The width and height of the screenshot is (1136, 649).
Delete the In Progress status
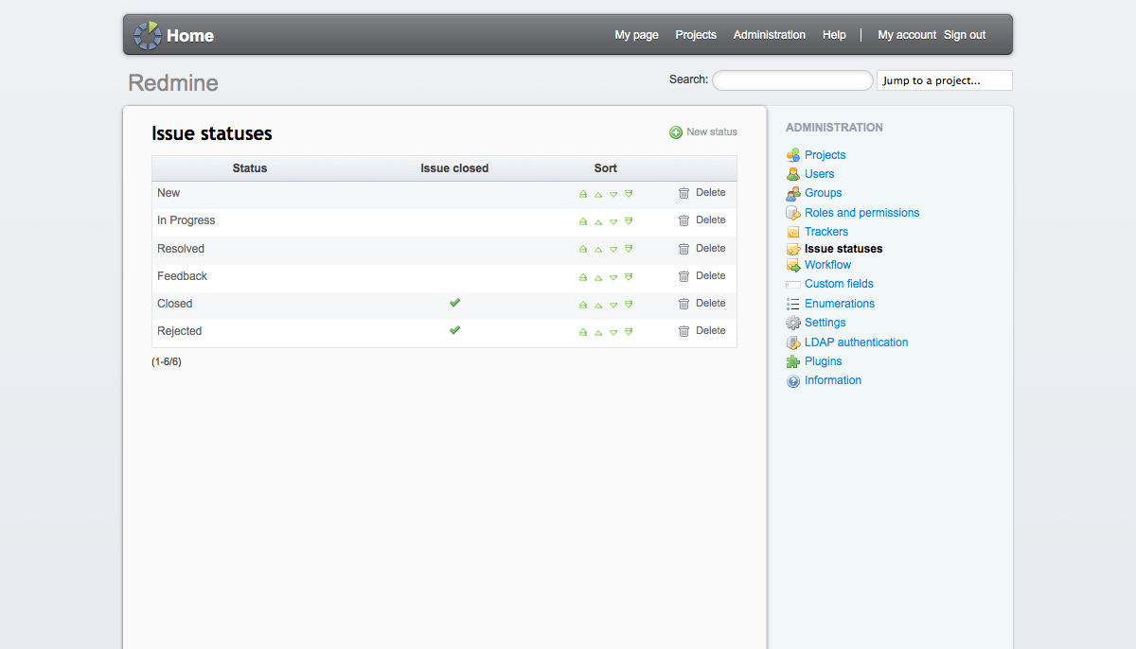pos(702,220)
